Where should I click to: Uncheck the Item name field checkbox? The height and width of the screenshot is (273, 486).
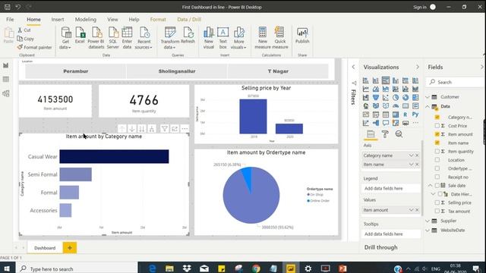437,143
